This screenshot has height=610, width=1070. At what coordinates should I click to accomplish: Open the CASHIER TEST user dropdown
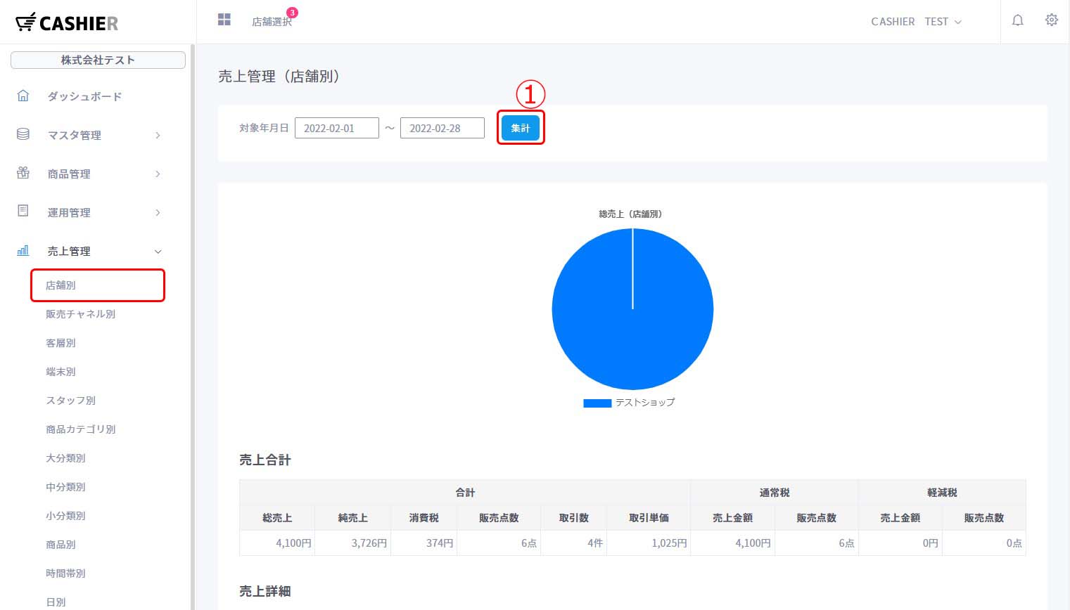pos(916,22)
